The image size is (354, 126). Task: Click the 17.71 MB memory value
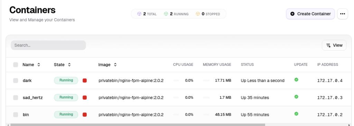[x=223, y=81]
